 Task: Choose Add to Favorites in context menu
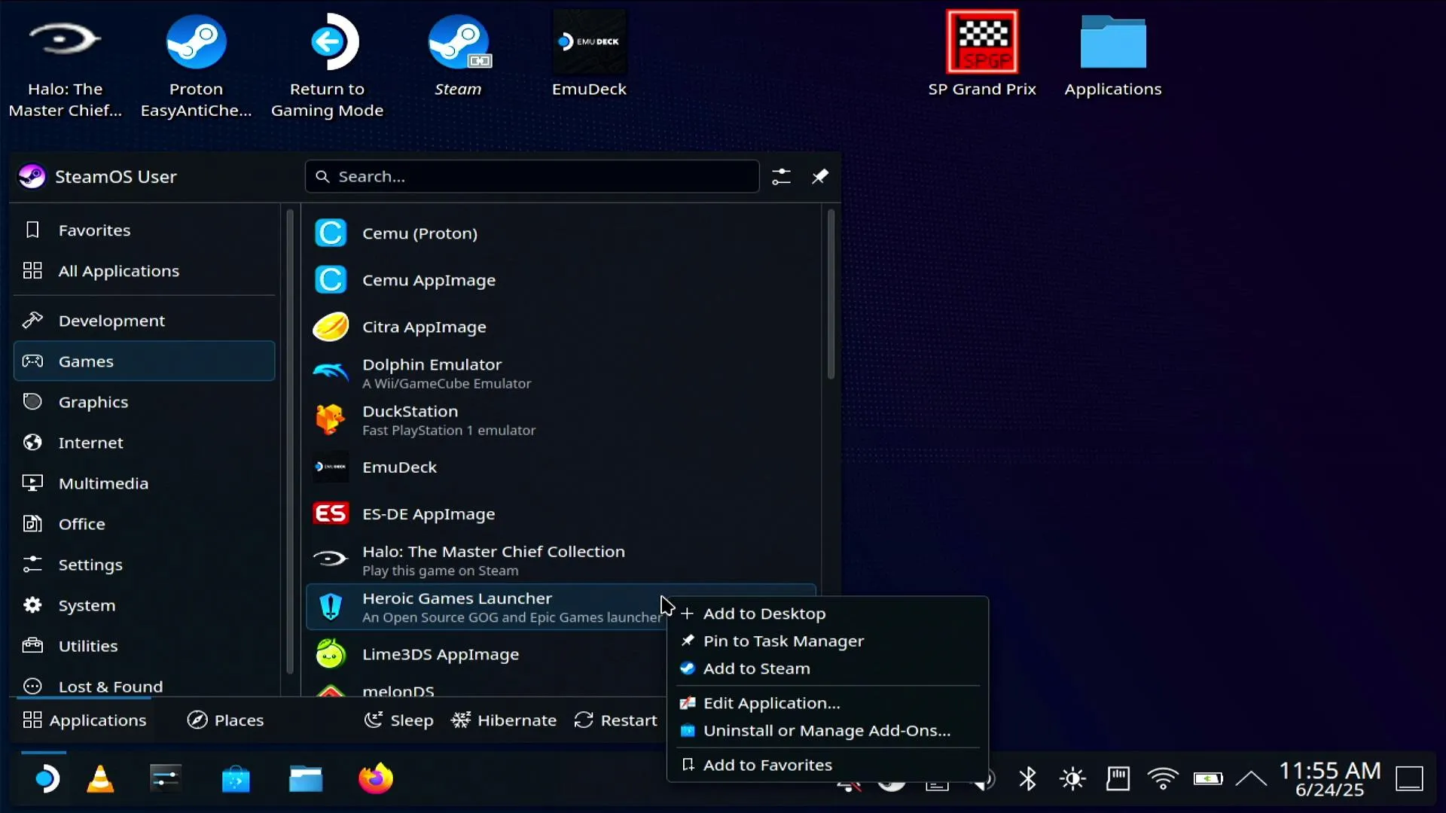click(x=828, y=766)
